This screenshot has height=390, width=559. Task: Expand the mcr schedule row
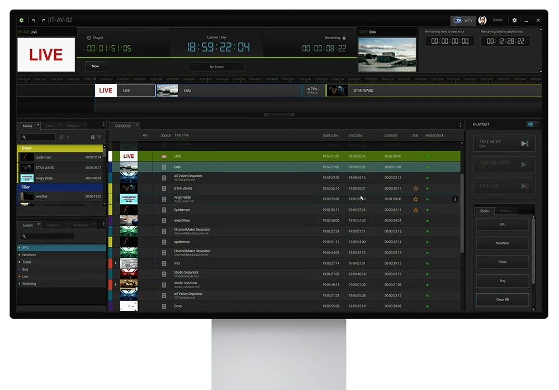point(116,263)
